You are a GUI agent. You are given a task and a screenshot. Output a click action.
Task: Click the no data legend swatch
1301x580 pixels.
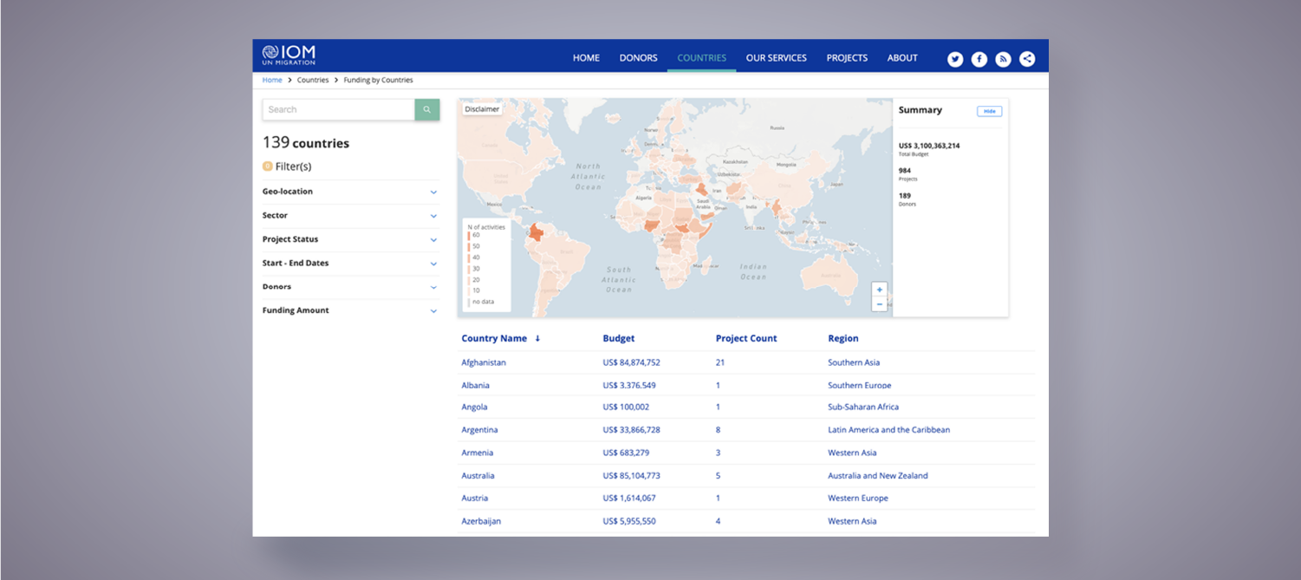tap(469, 302)
